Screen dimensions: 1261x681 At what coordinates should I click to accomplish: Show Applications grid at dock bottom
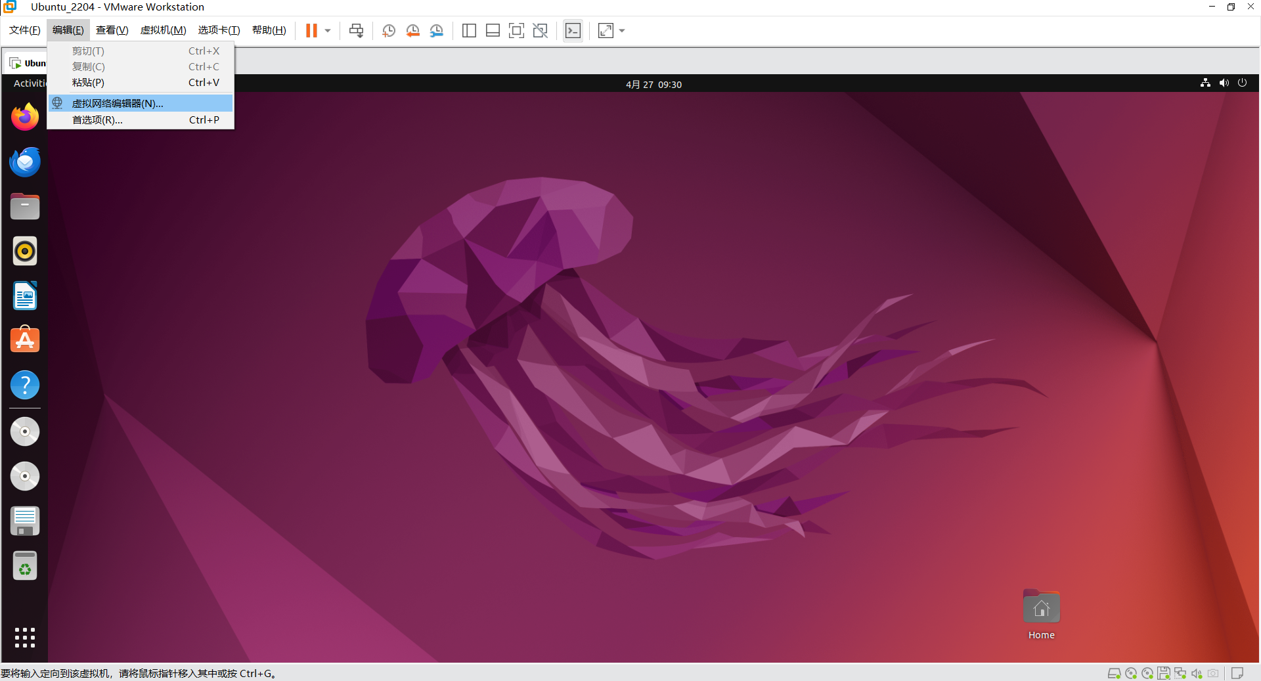pos(25,638)
